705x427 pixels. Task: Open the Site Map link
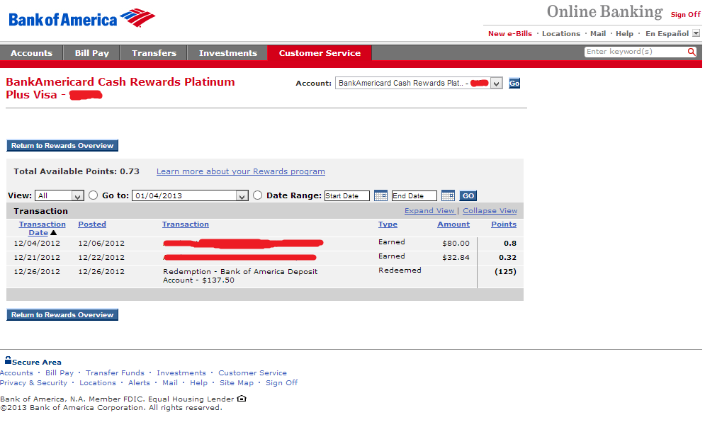click(237, 382)
